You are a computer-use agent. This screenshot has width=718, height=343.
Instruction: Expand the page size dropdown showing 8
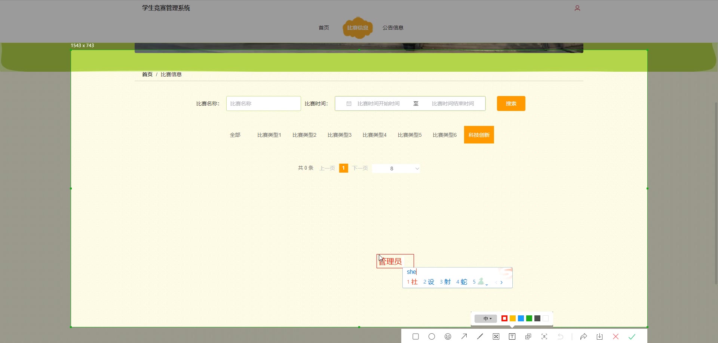point(396,169)
